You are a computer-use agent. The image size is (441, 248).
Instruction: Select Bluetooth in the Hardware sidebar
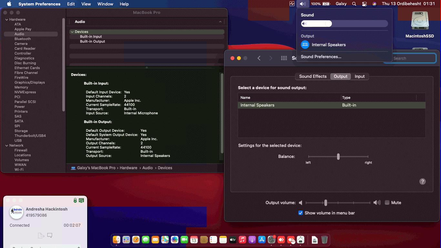[23, 39]
